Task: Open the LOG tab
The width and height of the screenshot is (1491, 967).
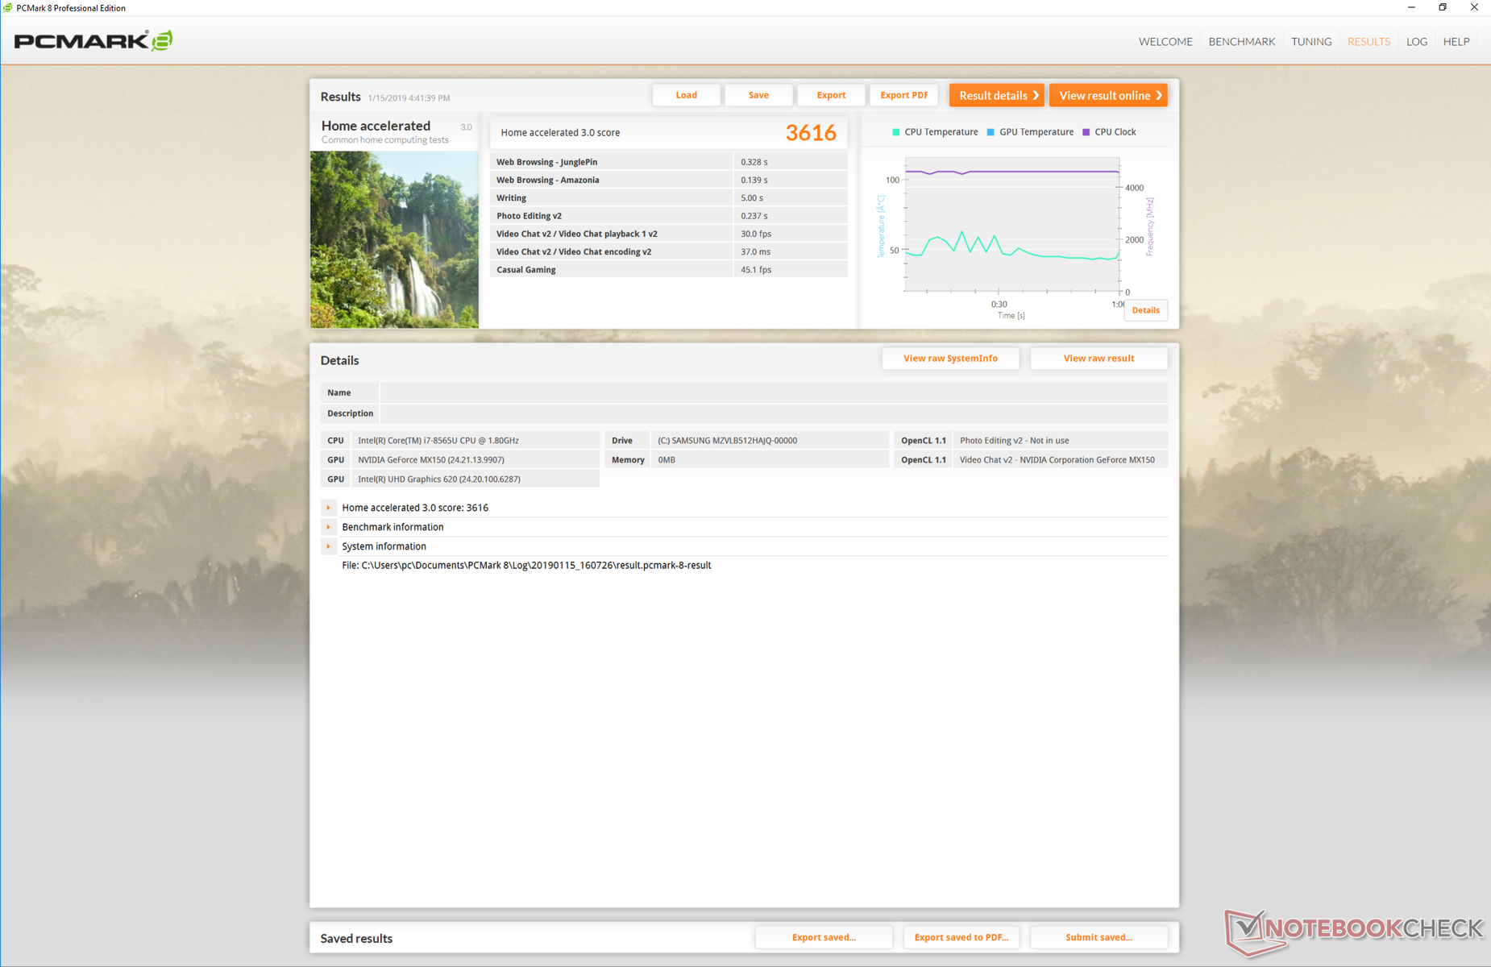Action: (x=1417, y=41)
